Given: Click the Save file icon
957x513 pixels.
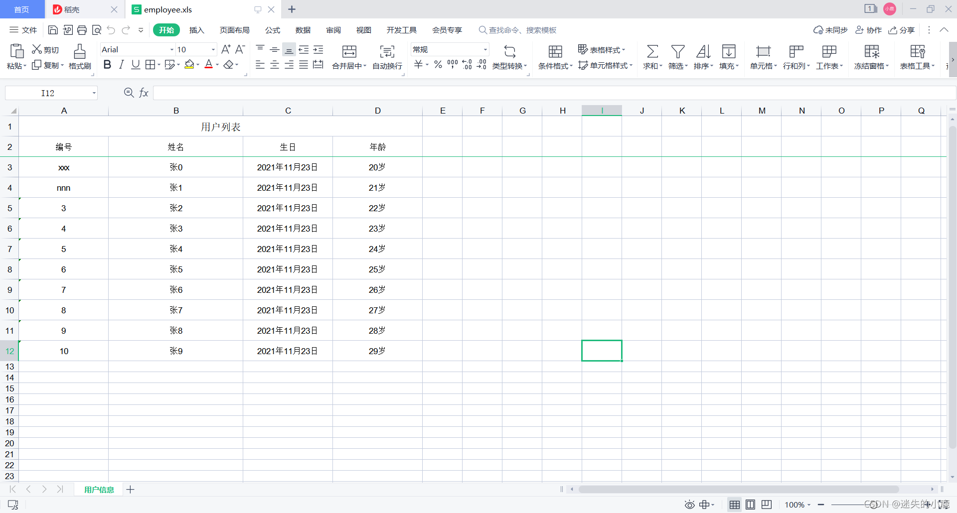Looking at the screenshot, I should click(53, 30).
